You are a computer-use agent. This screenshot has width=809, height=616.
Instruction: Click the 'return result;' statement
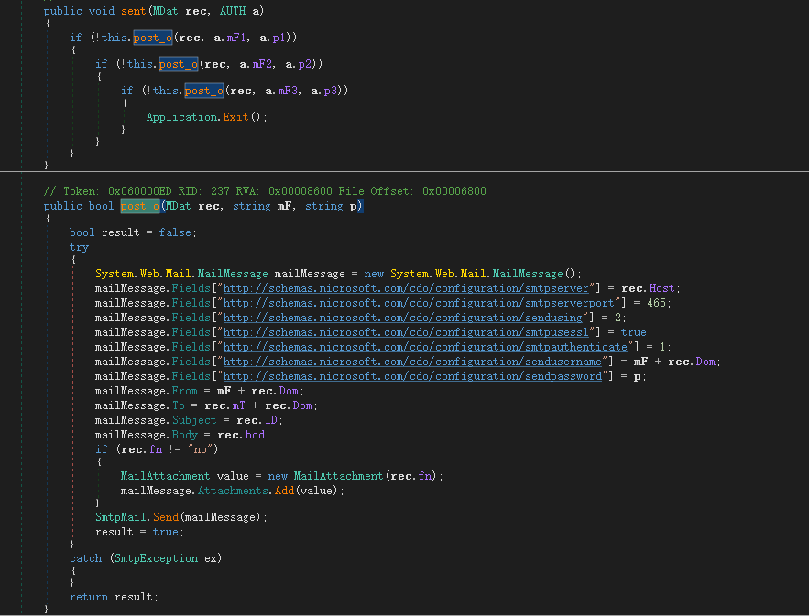click(x=114, y=597)
